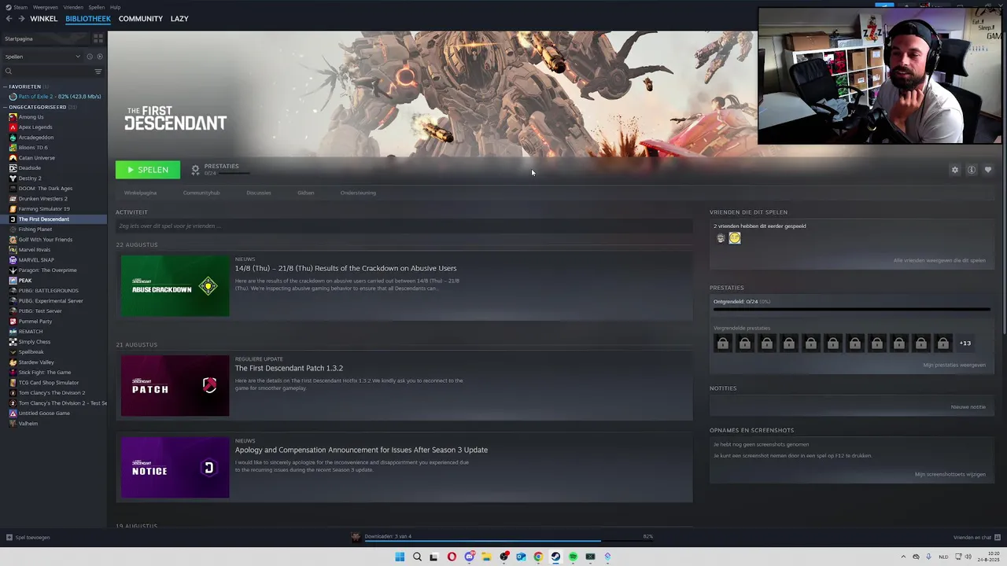Viewport: 1007px width, 566px height.
Task: Click Mijn screenshots wijzigen link
Action: [x=950, y=475]
